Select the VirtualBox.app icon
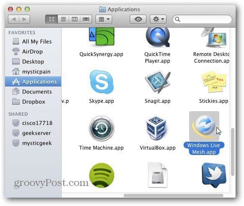 pyautogui.click(x=157, y=128)
